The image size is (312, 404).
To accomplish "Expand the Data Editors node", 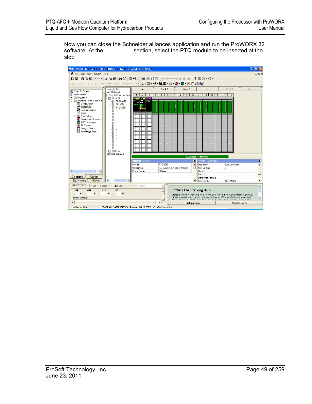I will pos(75,116).
